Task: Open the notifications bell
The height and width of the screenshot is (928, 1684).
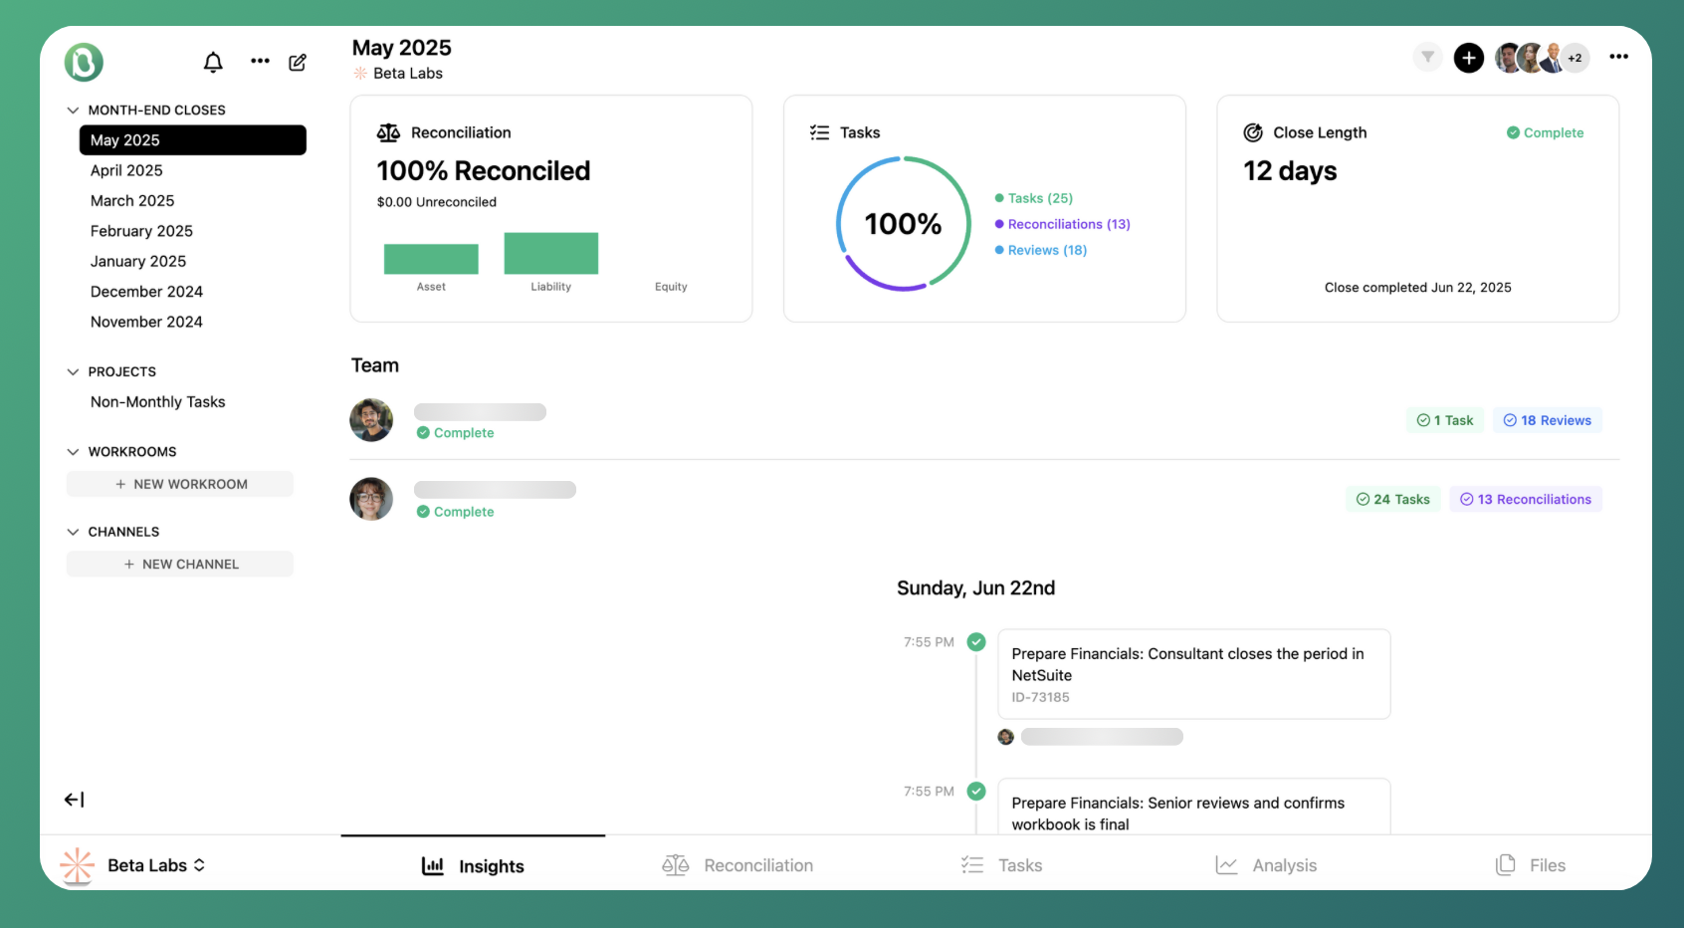Action: [x=213, y=63]
